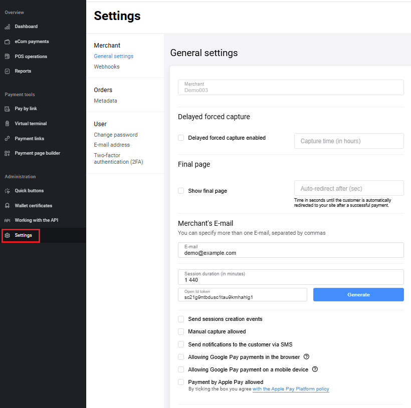Open the Apple Pay Platform policy link
Screen dimensions: 411x408
click(x=291, y=389)
